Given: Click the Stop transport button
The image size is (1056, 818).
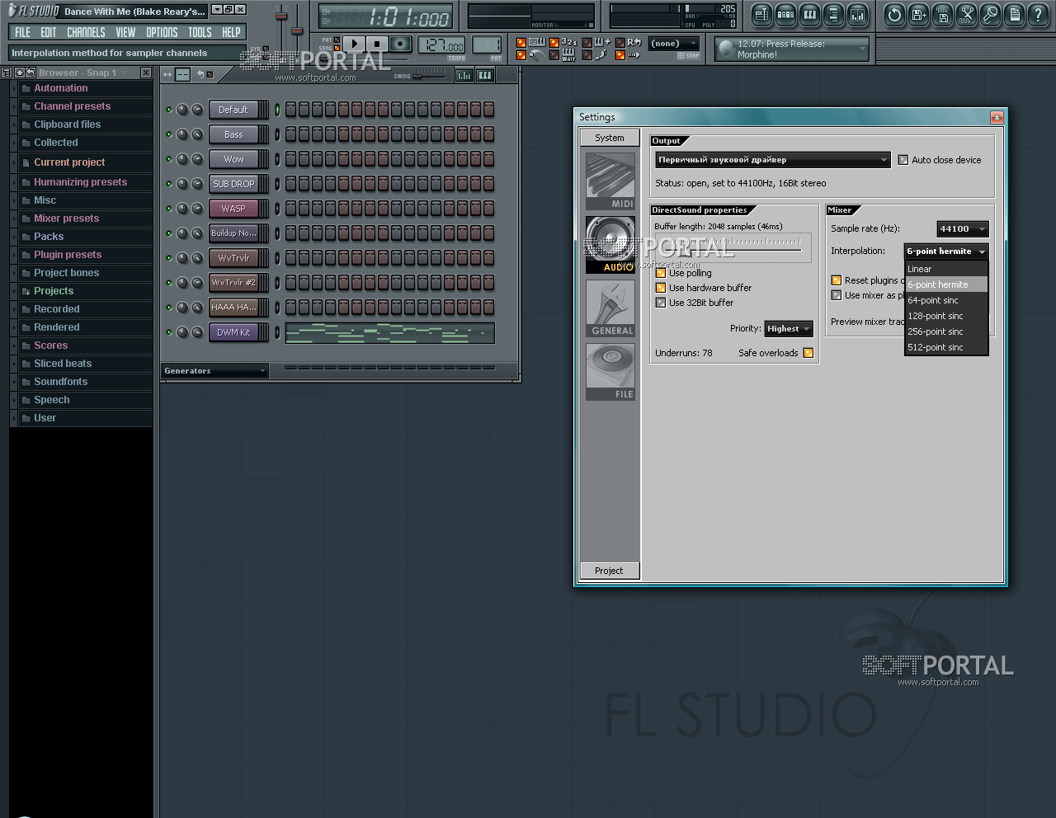Looking at the screenshot, I should 377,44.
